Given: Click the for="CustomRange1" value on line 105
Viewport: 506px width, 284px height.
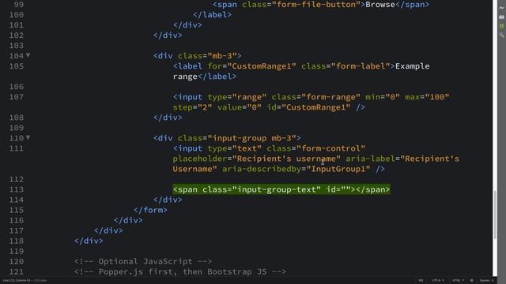Looking at the screenshot, I should 262,66.
